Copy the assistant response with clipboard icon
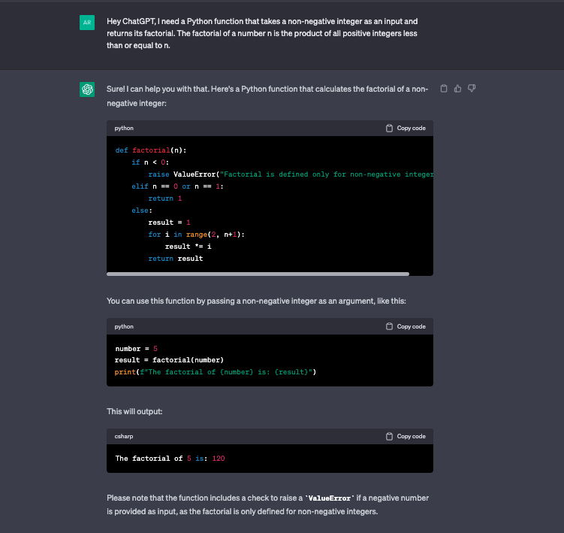The image size is (564, 533). coord(444,89)
